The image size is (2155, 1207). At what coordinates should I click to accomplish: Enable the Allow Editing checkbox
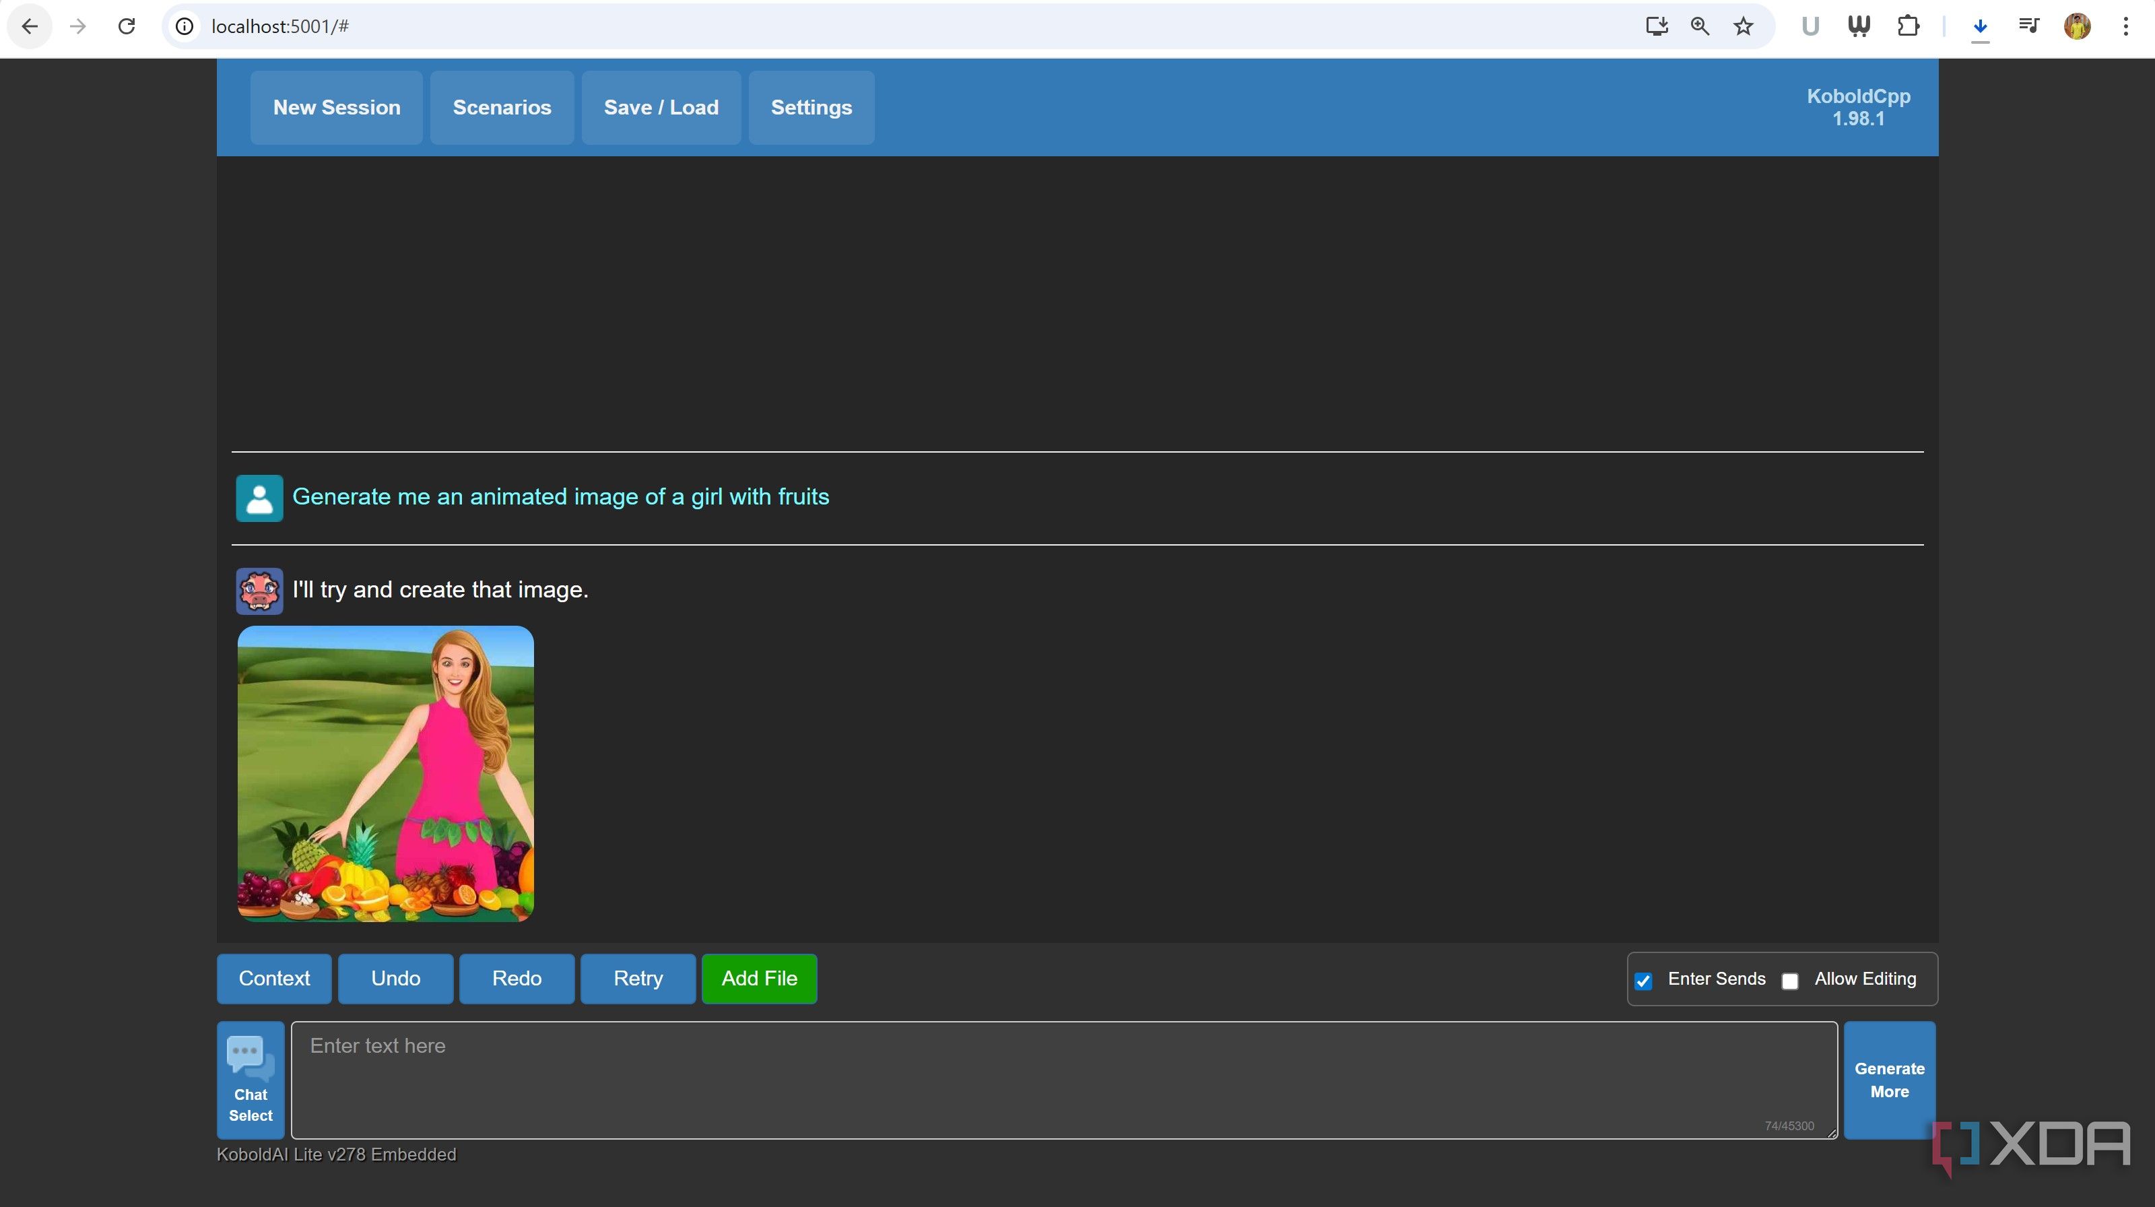[x=1790, y=981]
